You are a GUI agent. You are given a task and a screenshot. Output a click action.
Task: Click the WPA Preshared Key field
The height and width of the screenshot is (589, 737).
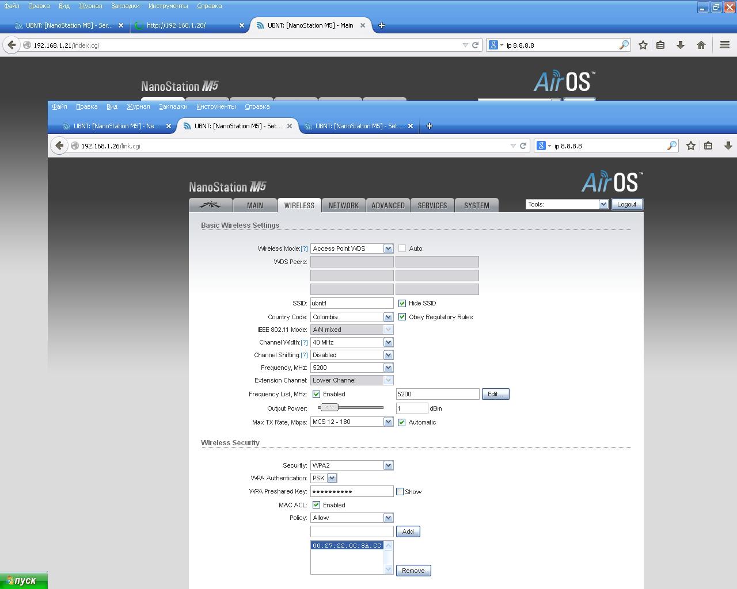[352, 491]
